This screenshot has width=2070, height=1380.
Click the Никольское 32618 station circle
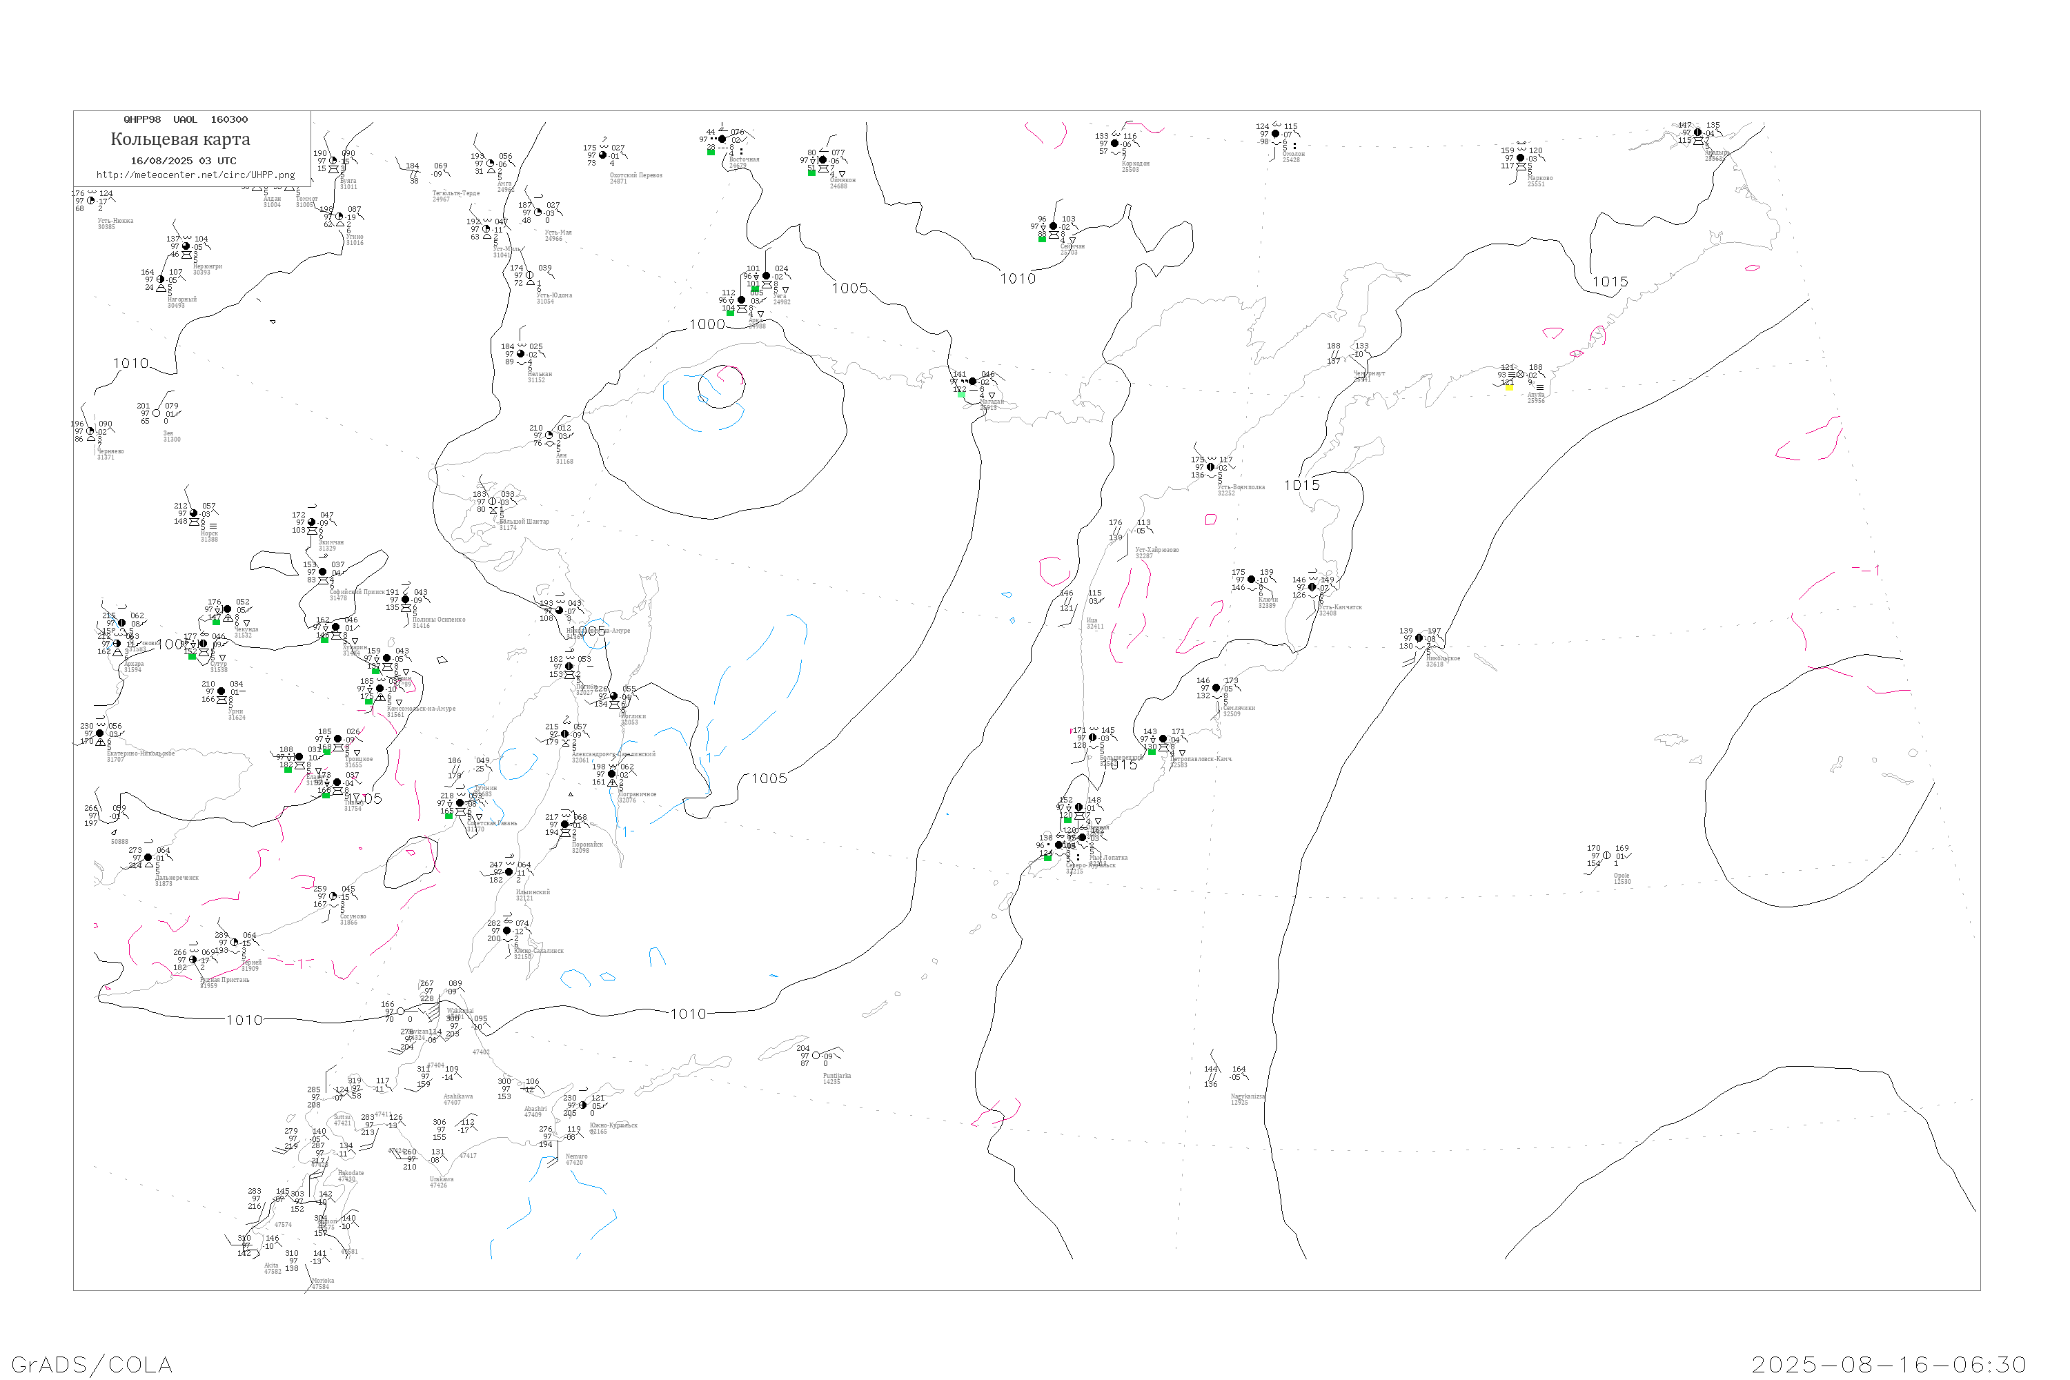[1419, 639]
